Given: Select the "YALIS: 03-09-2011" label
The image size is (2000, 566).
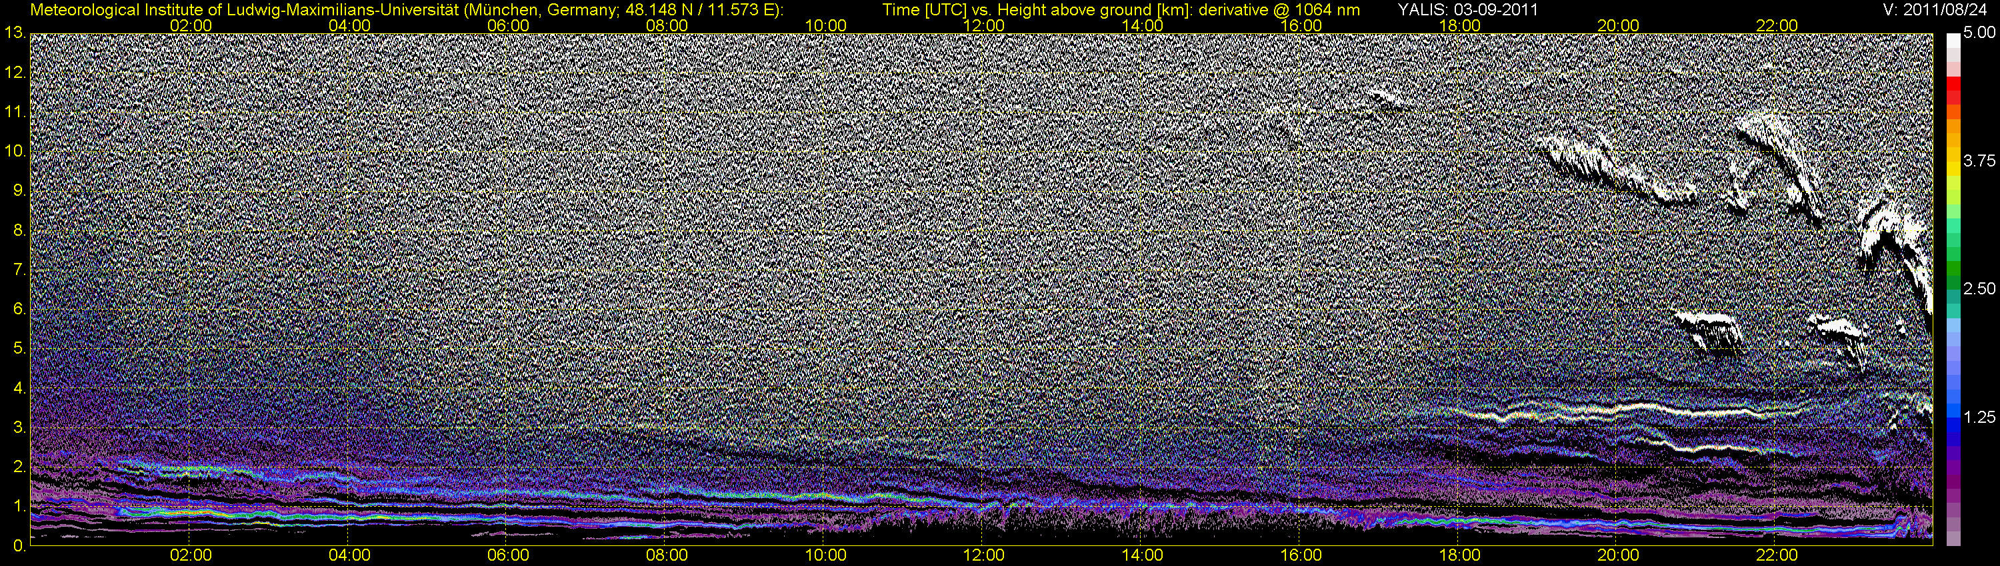Looking at the screenshot, I should [x=1467, y=9].
